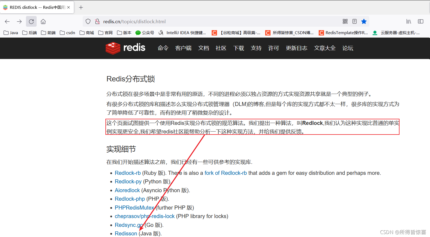Click the 实现细节 section heading
The height and width of the screenshot is (237, 430).
click(121, 149)
